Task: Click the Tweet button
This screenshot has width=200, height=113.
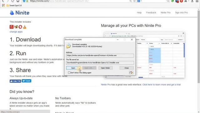Action: click(26, 81)
